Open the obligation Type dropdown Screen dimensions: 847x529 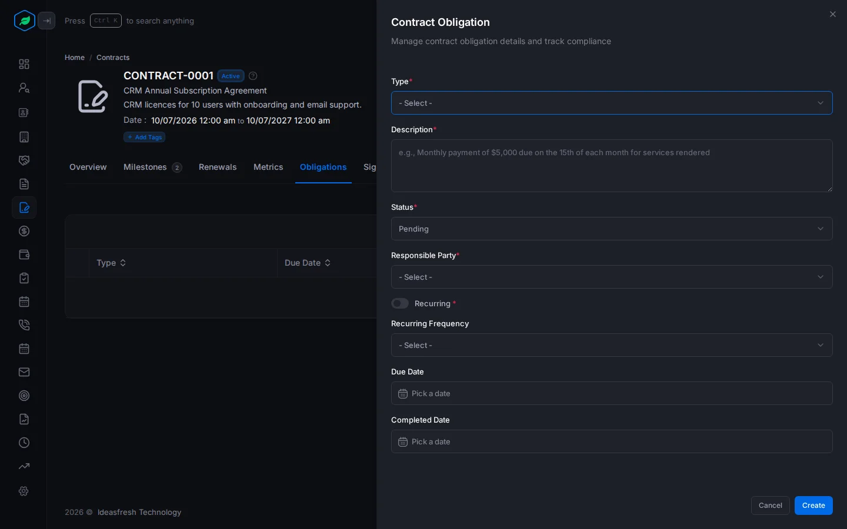click(x=612, y=103)
